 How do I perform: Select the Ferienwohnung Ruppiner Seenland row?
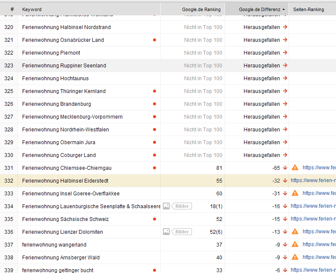[64, 65]
